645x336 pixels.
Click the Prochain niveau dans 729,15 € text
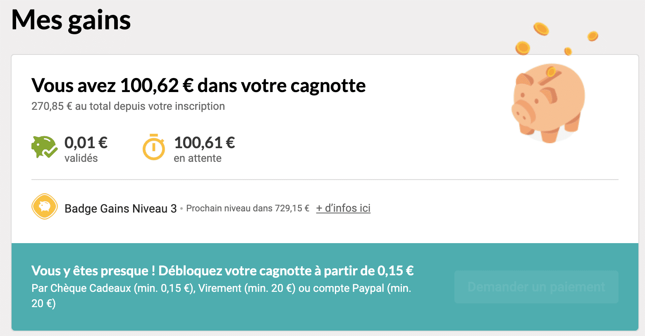(248, 208)
